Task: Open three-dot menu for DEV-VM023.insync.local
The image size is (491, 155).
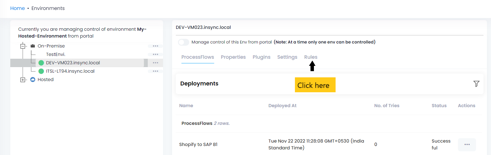Action: [x=155, y=63]
